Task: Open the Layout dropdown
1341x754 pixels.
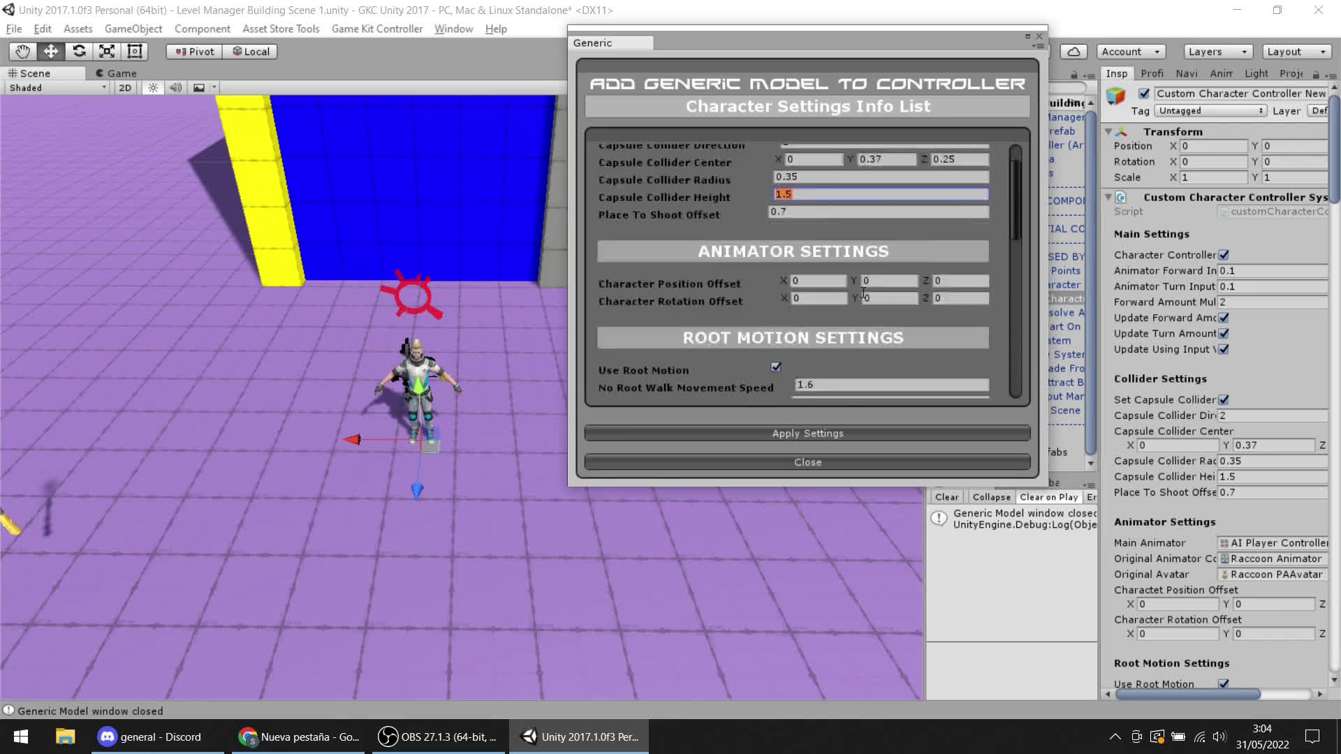Action: click(1296, 52)
